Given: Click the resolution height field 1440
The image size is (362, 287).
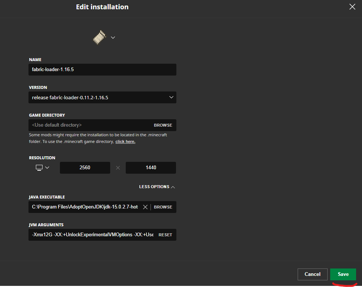Looking at the screenshot, I should tap(151, 168).
